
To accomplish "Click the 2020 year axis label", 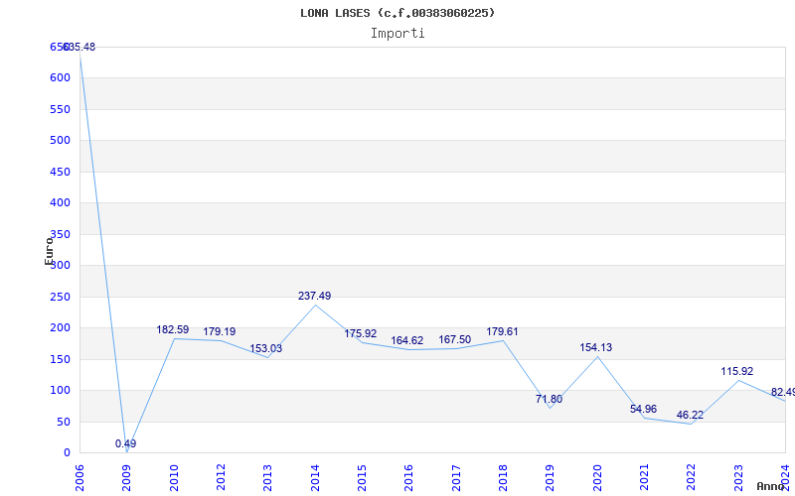I will (x=597, y=478).
